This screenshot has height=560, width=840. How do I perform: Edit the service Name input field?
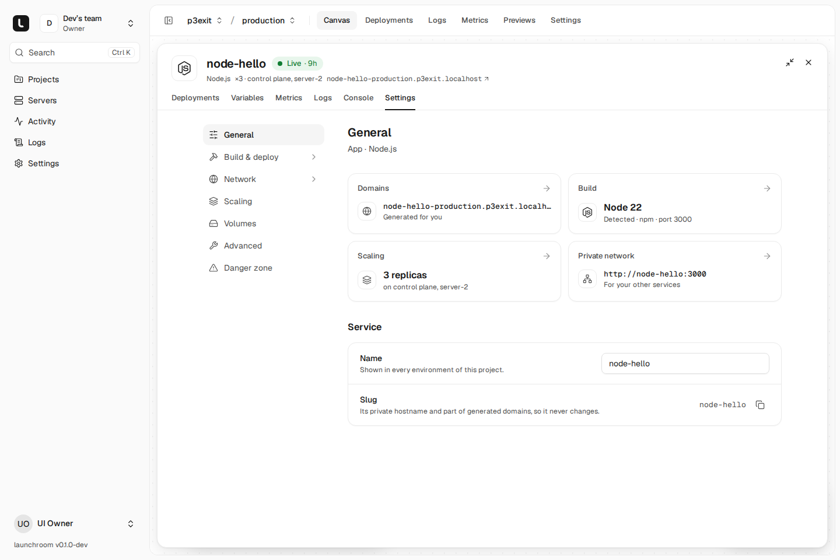pyautogui.click(x=685, y=363)
